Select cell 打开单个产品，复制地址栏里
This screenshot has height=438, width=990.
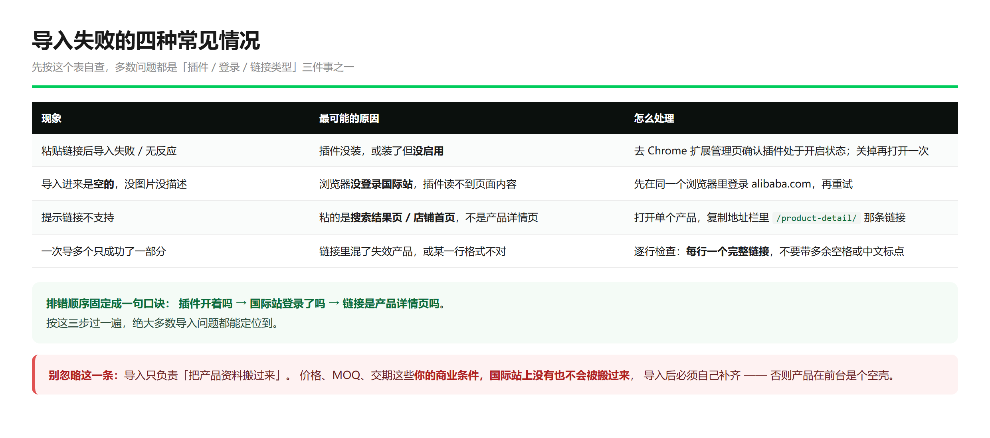point(791,217)
